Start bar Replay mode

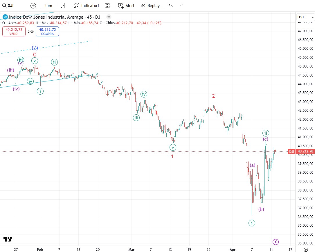point(150,6)
